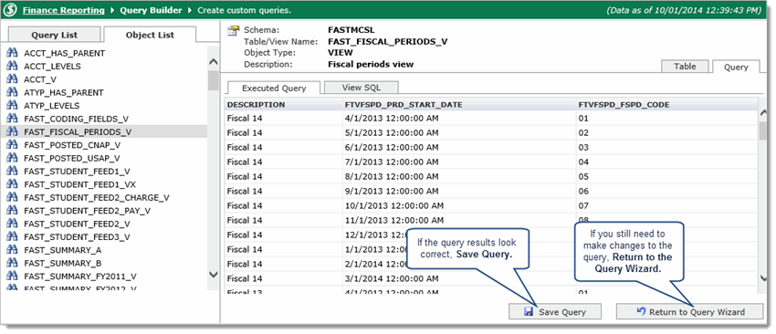Click the code cell '01' for 4/1/2013
Screen dimensions: 776x334
[x=666, y=119]
